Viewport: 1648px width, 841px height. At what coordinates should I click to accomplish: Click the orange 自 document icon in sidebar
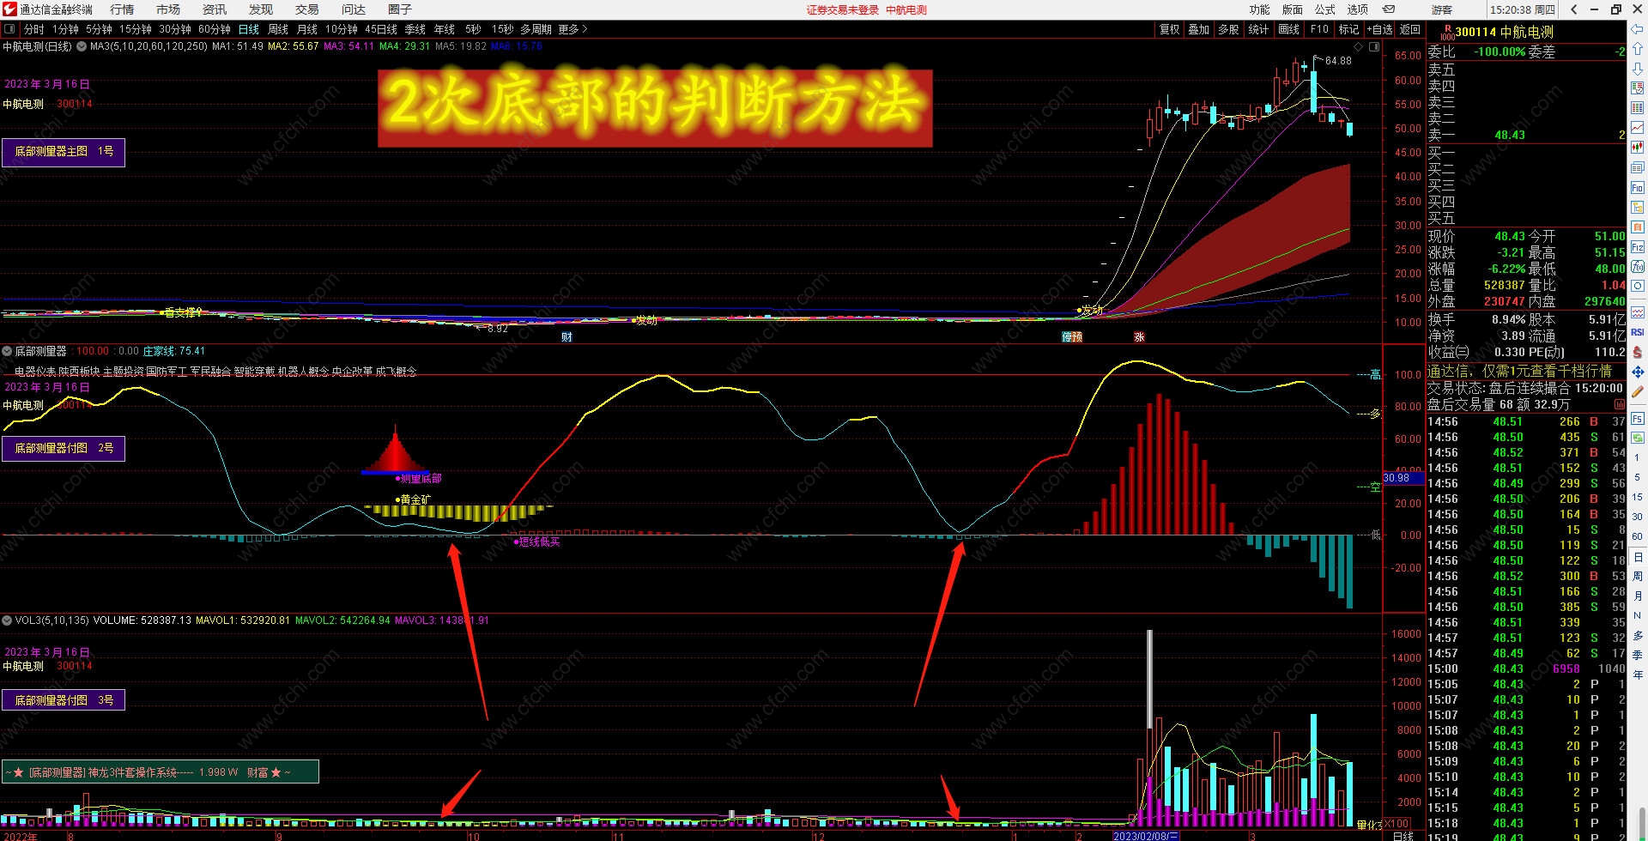point(1638,227)
